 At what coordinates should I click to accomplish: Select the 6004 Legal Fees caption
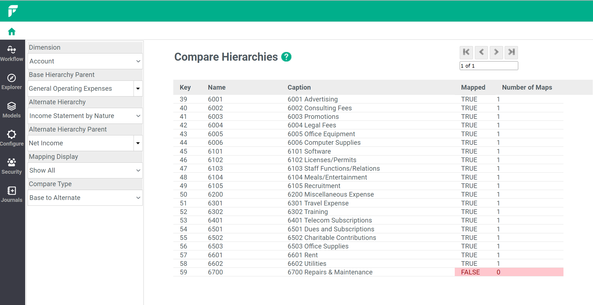click(312, 125)
